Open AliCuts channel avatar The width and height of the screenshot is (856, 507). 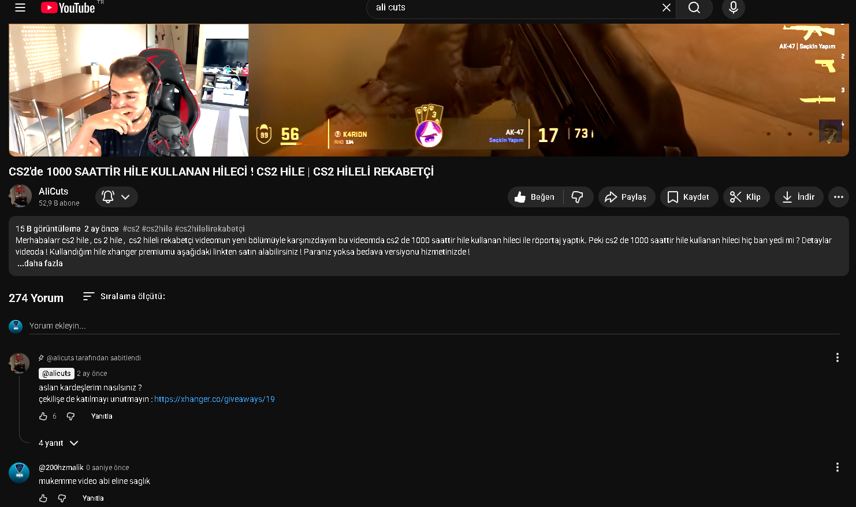click(20, 196)
